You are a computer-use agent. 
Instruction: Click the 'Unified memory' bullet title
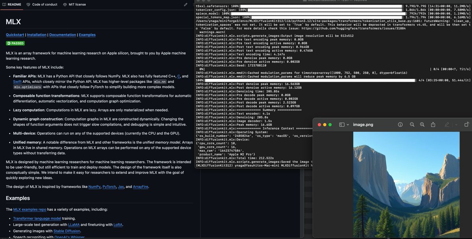[x=27, y=142]
